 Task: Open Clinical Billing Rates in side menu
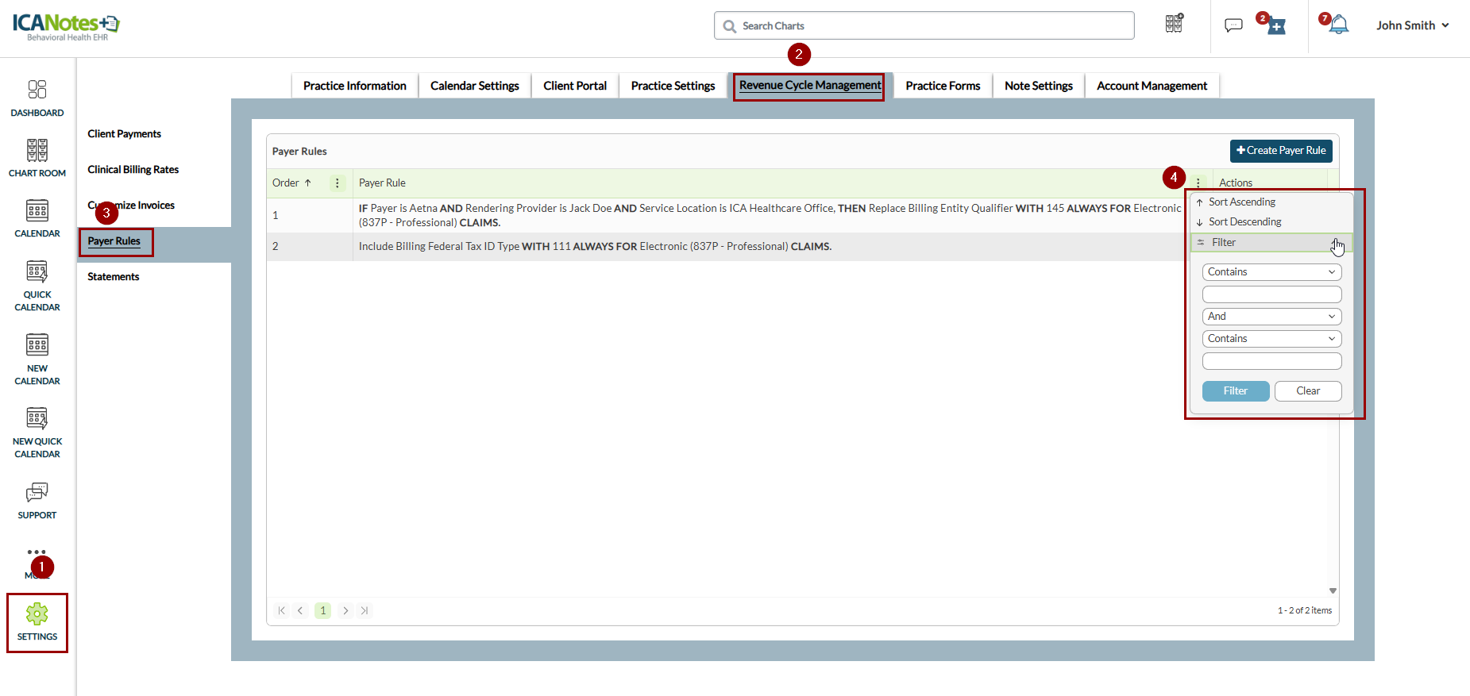point(133,170)
